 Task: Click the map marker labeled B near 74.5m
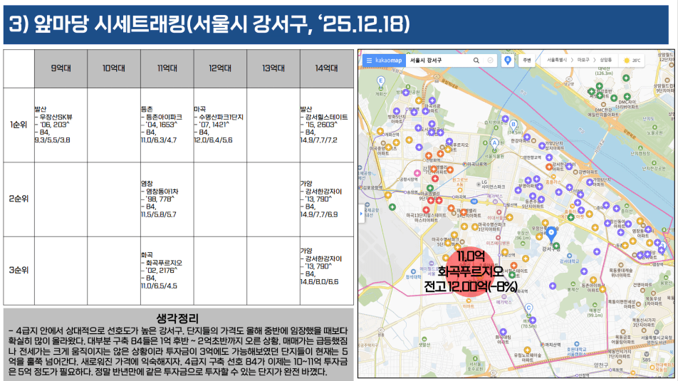click(x=513, y=125)
